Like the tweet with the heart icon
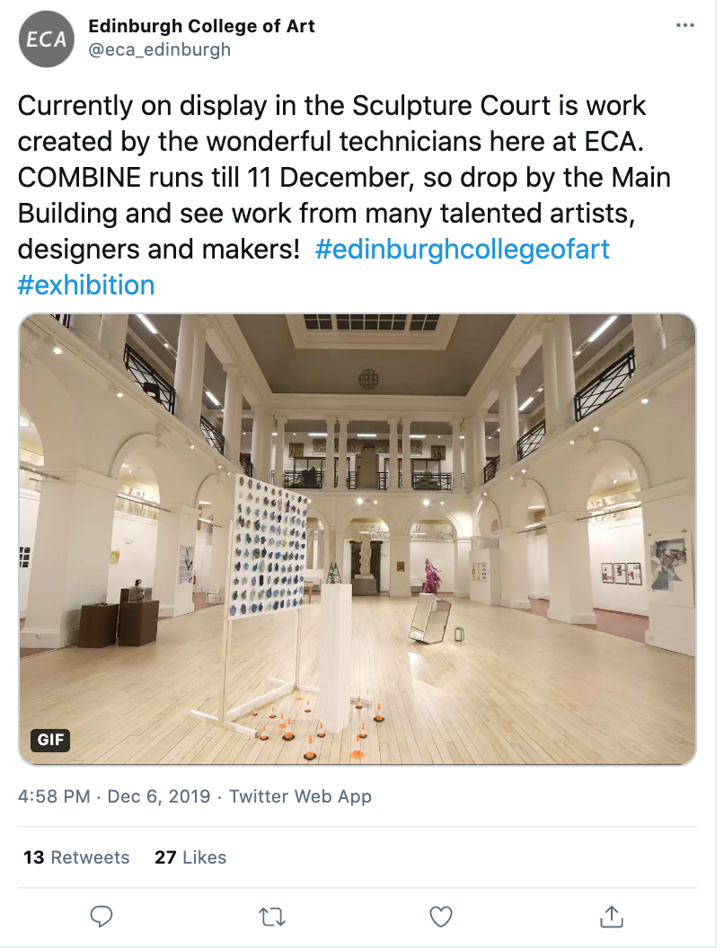This screenshot has height=948, width=724. (440, 916)
